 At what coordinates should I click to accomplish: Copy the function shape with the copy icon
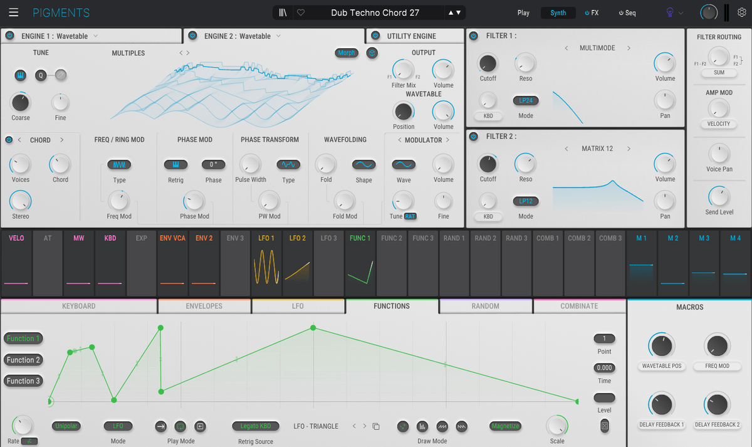[376, 426]
